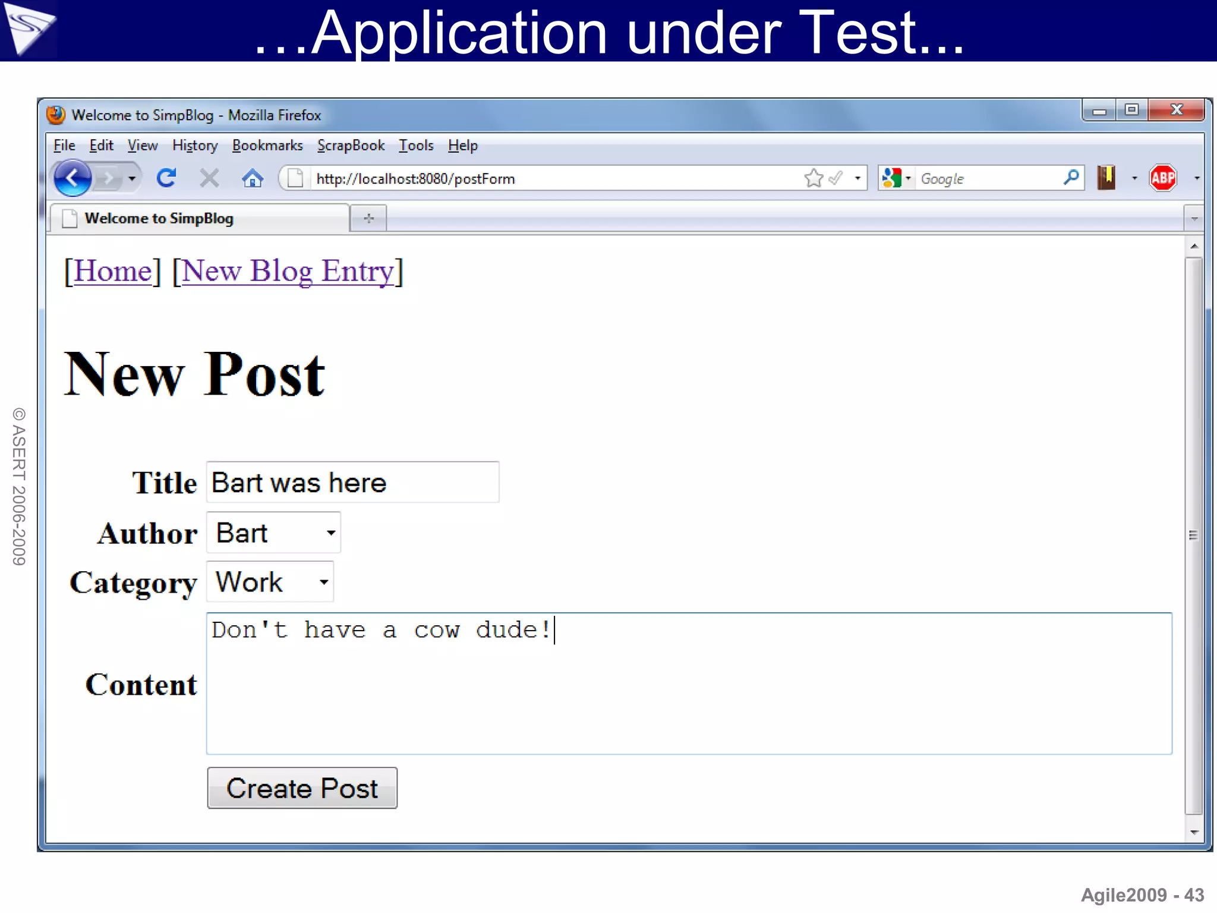The height and width of the screenshot is (913, 1217).
Task: Open the Category dropdown showing Work
Action: pos(270,582)
